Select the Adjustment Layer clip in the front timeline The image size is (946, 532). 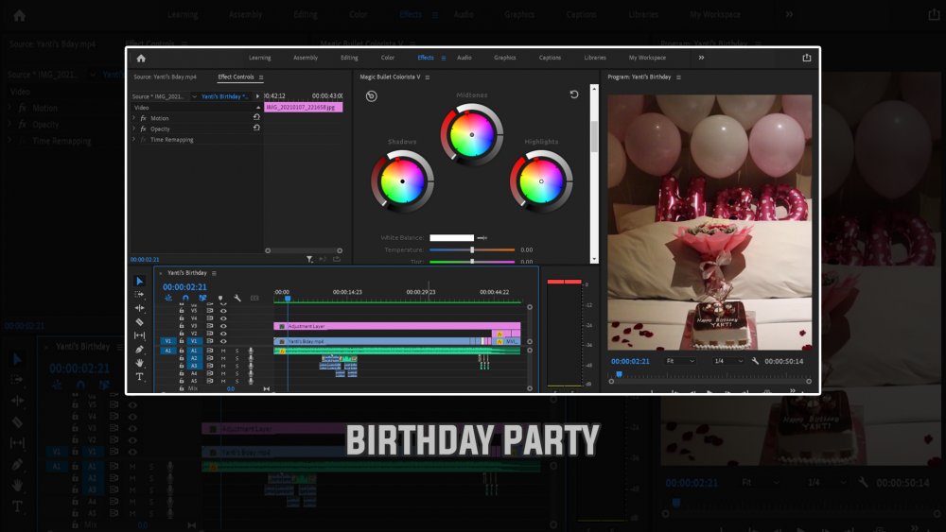coord(396,326)
